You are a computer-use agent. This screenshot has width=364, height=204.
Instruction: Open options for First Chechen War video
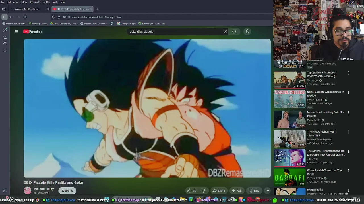pyautogui.click(x=348, y=132)
